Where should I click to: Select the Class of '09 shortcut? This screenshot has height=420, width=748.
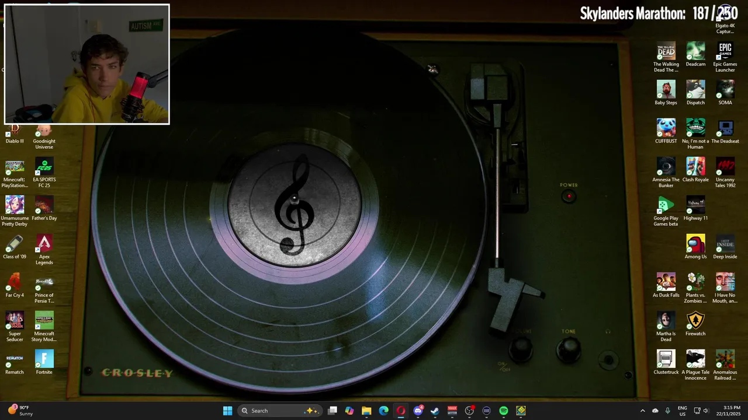point(15,247)
